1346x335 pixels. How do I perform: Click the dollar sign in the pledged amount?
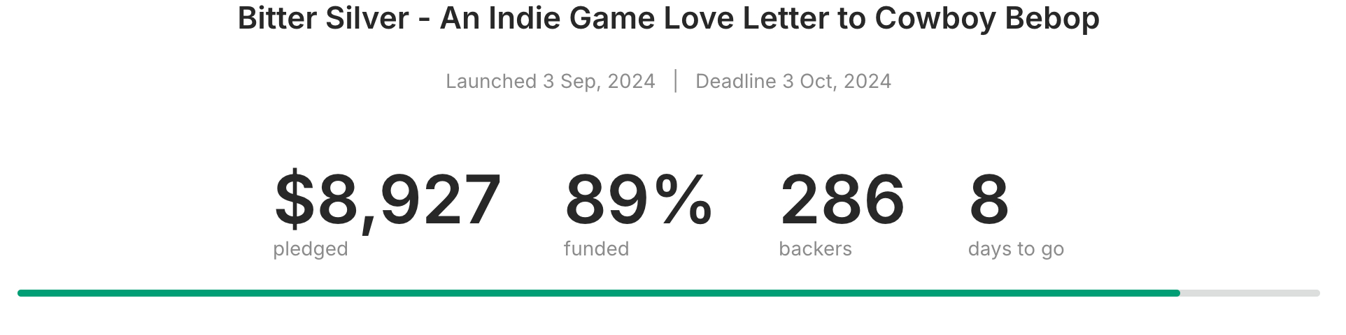tap(295, 201)
